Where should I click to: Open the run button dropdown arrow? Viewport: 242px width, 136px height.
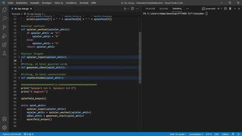[x=128, y=9]
